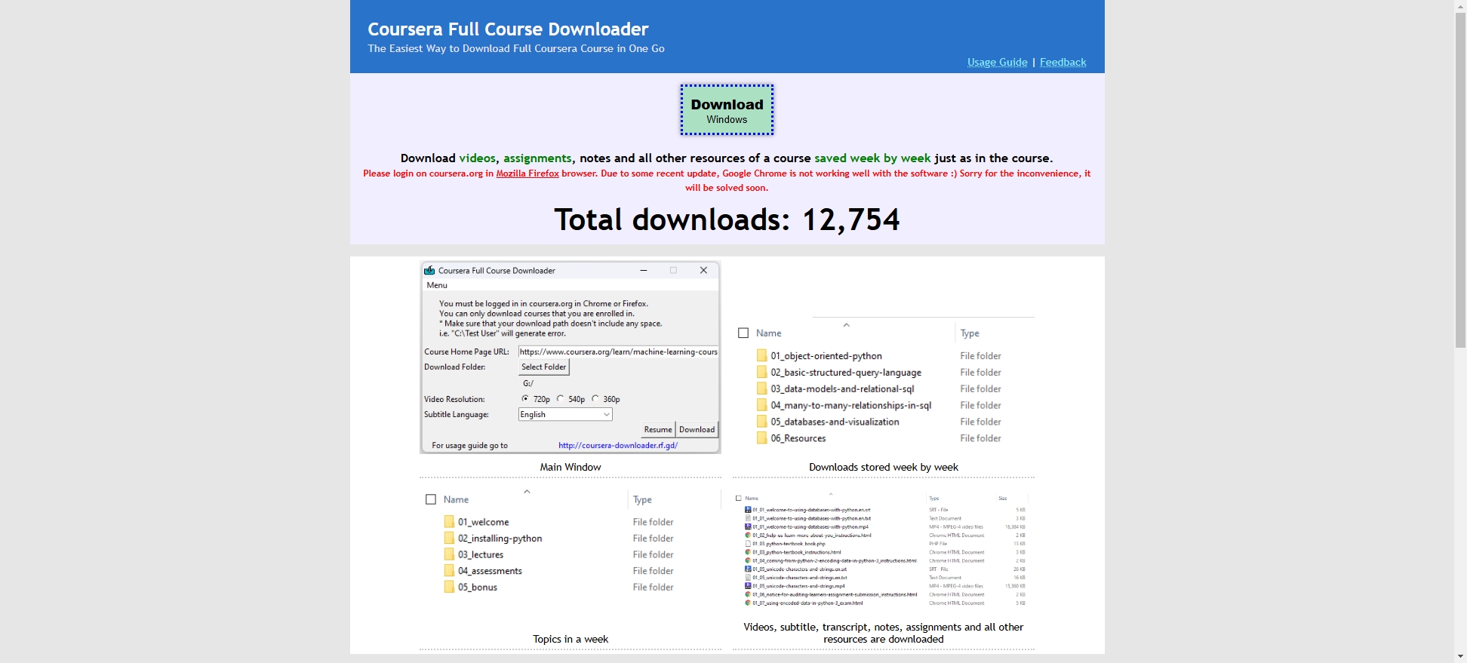Open Menu in the Main Window screenshot
Image resolution: width=1467 pixels, height=663 pixels.
click(x=437, y=285)
